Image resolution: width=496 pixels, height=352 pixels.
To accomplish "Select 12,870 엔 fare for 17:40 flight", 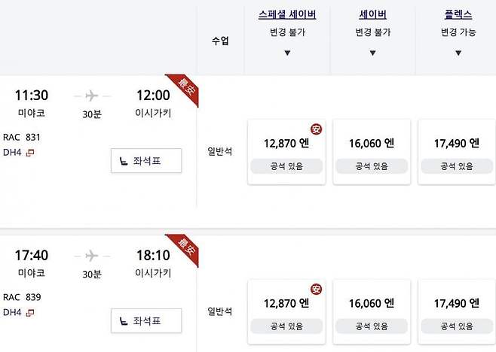I will 287,311.
